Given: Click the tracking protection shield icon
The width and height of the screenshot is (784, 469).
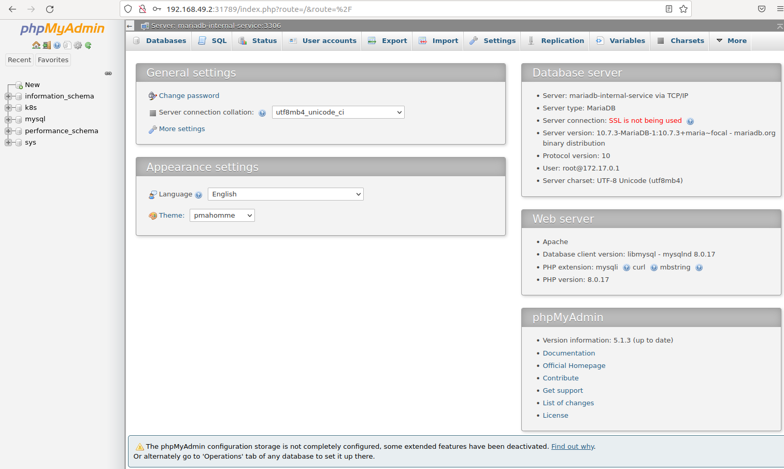Looking at the screenshot, I should click(x=128, y=9).
